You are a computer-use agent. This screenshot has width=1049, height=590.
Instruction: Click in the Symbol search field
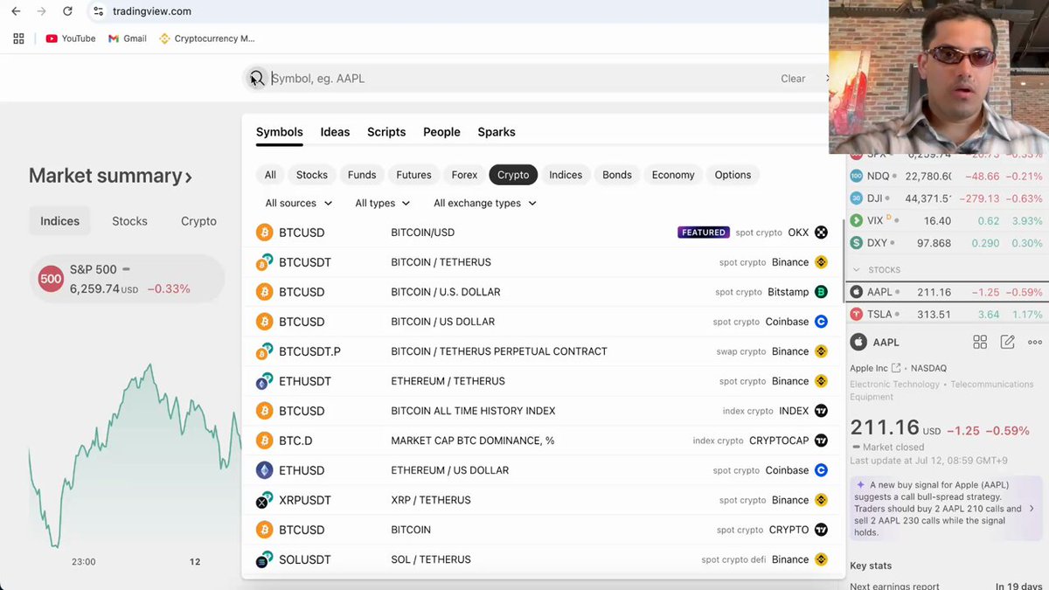[x=524, y=78]
